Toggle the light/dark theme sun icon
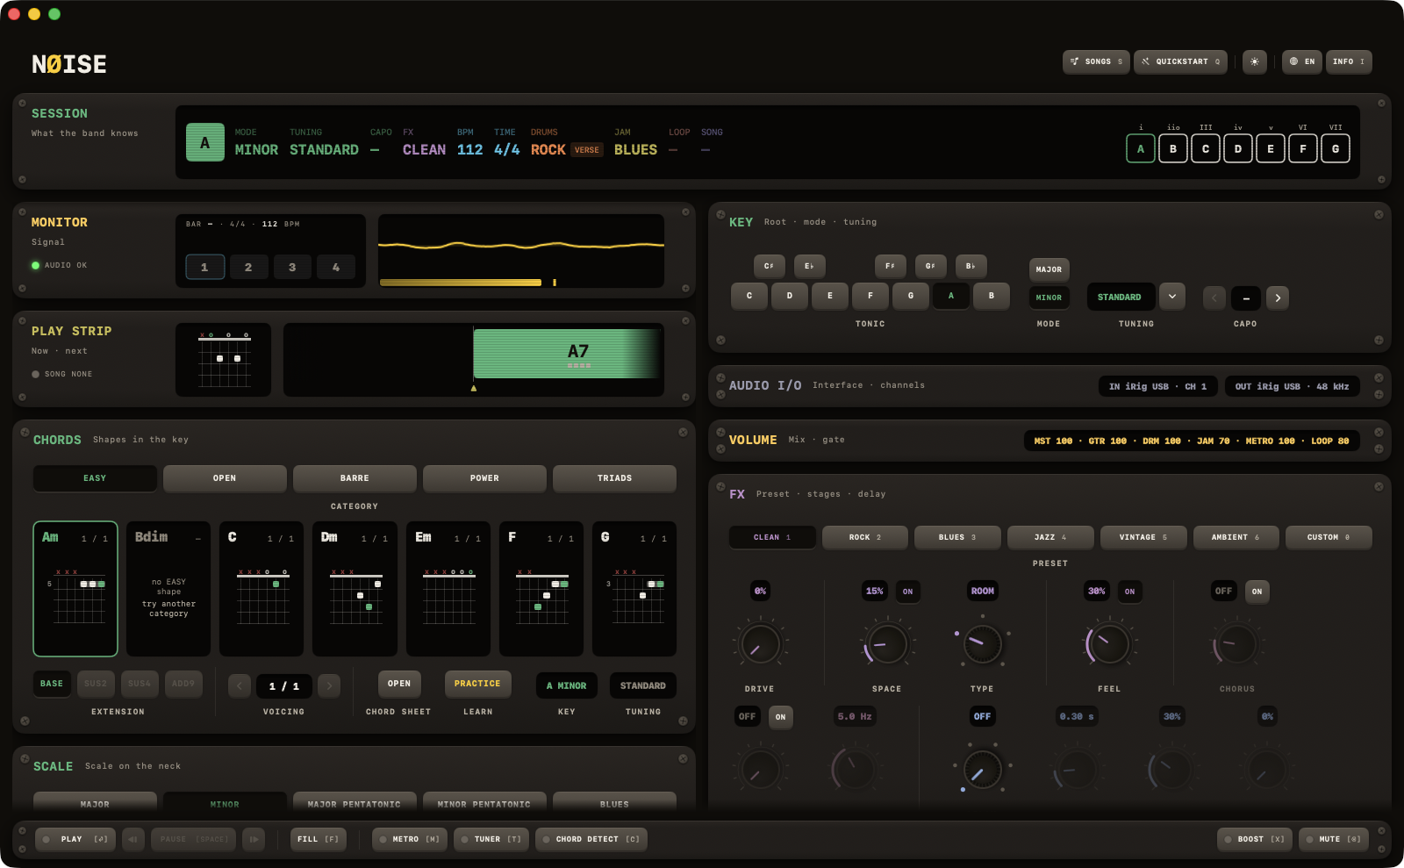This screenshot has height=868, width=1404. coord(1254,61)
